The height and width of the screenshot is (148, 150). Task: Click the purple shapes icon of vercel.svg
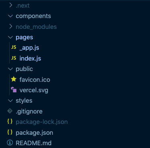(14, 90)
